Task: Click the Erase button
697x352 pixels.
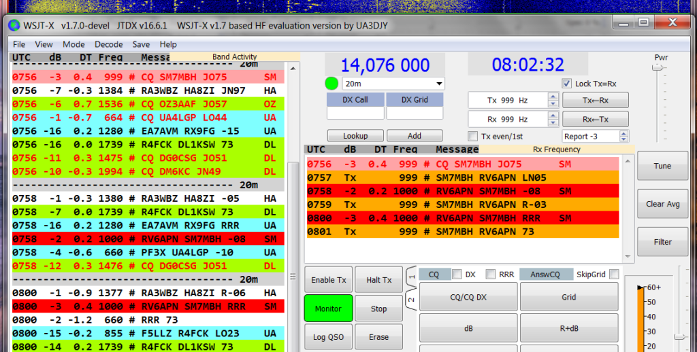Action: pyautogui.click(x=378, y=337)
